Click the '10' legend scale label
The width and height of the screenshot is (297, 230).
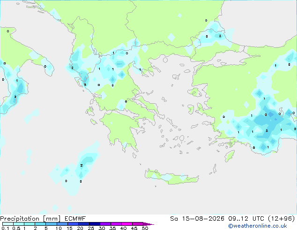tap(59, 228)
